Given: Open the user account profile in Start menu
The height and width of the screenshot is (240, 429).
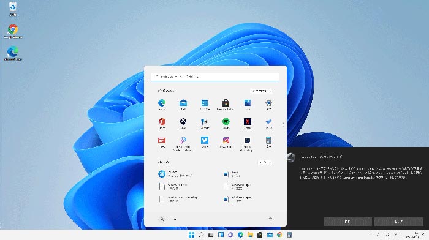Looking at the screenshot, I should (x=168, y=219).
